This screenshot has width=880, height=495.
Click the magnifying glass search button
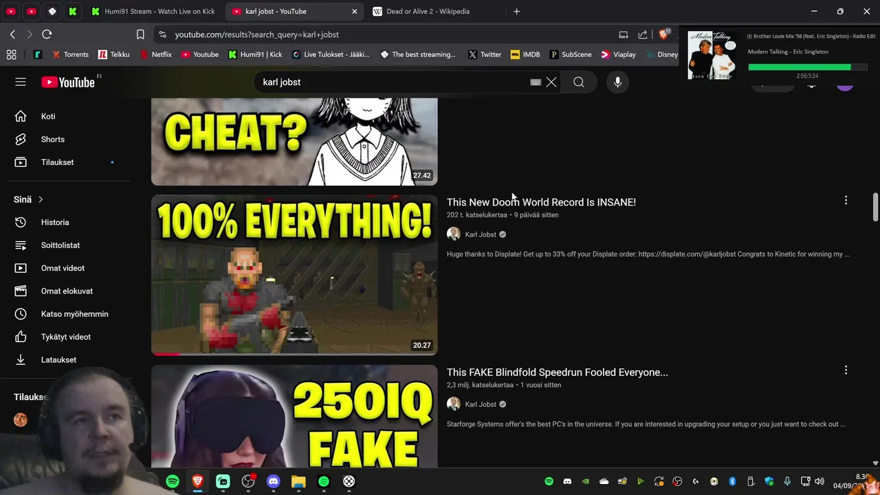579,82
